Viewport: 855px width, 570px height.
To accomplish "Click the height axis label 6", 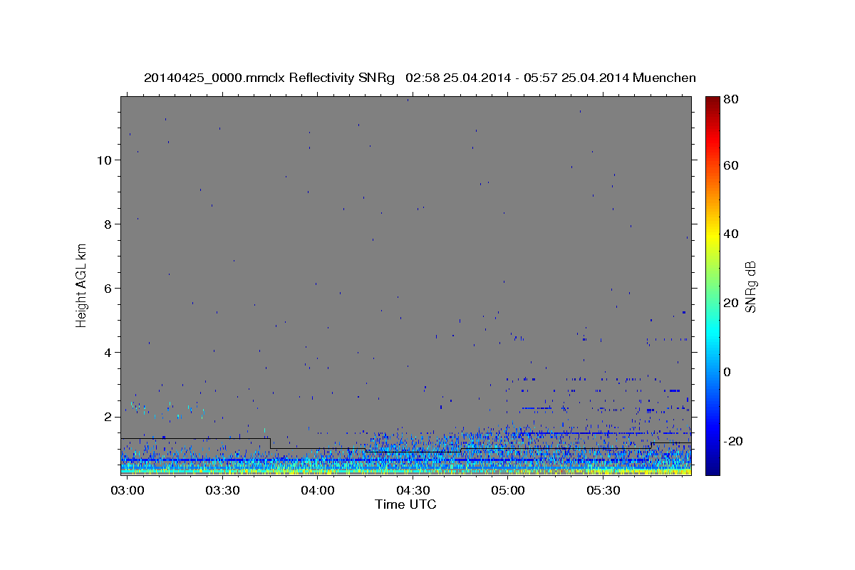I will click(109, 289).
